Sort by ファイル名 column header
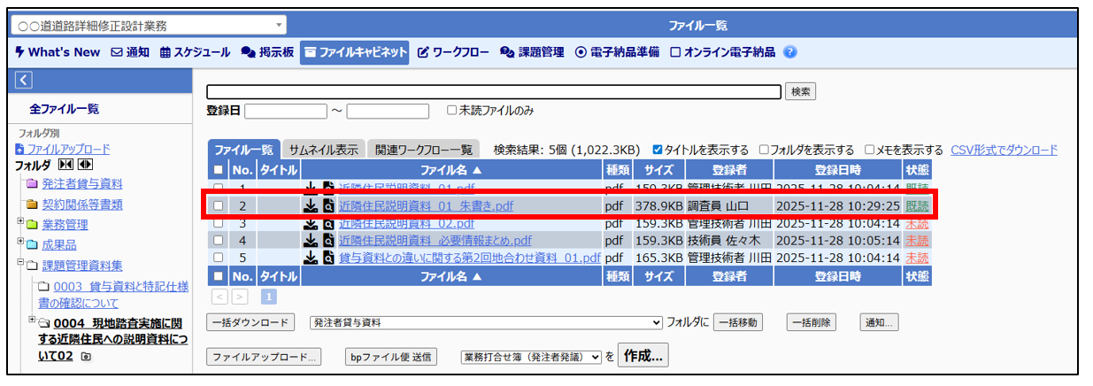 click(x=451, y=169)
